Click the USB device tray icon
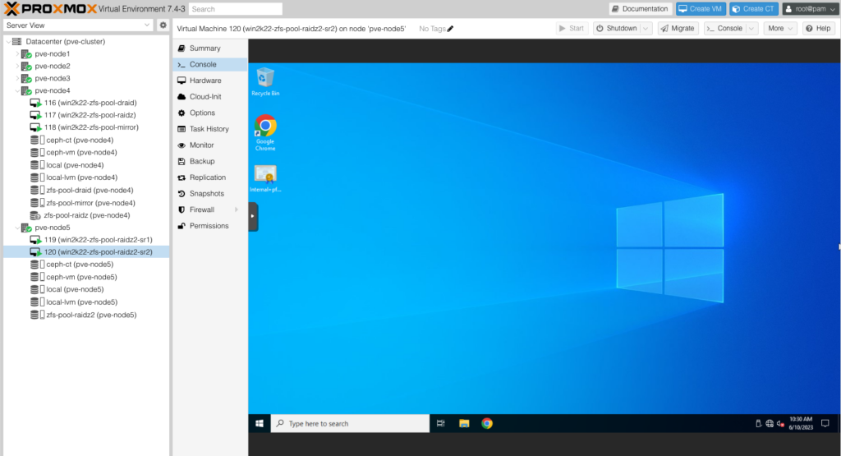 tap(758, 423)
